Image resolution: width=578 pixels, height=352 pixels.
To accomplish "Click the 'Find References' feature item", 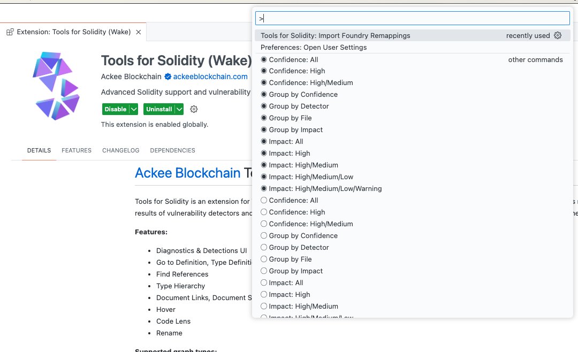I will pyautogui.click(x=182, y=274).
